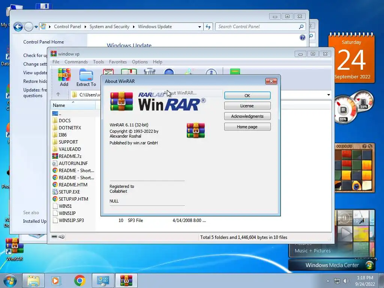Select the SETUPXP.HTM file icon

(55, 199)
